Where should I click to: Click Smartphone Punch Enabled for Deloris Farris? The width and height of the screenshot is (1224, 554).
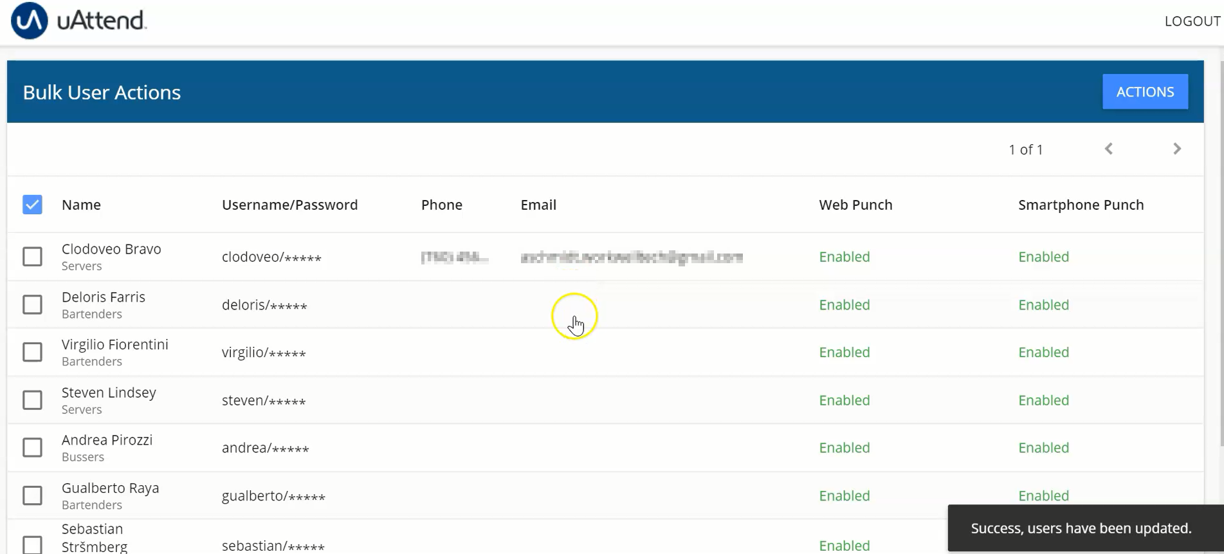(1043, 305)
